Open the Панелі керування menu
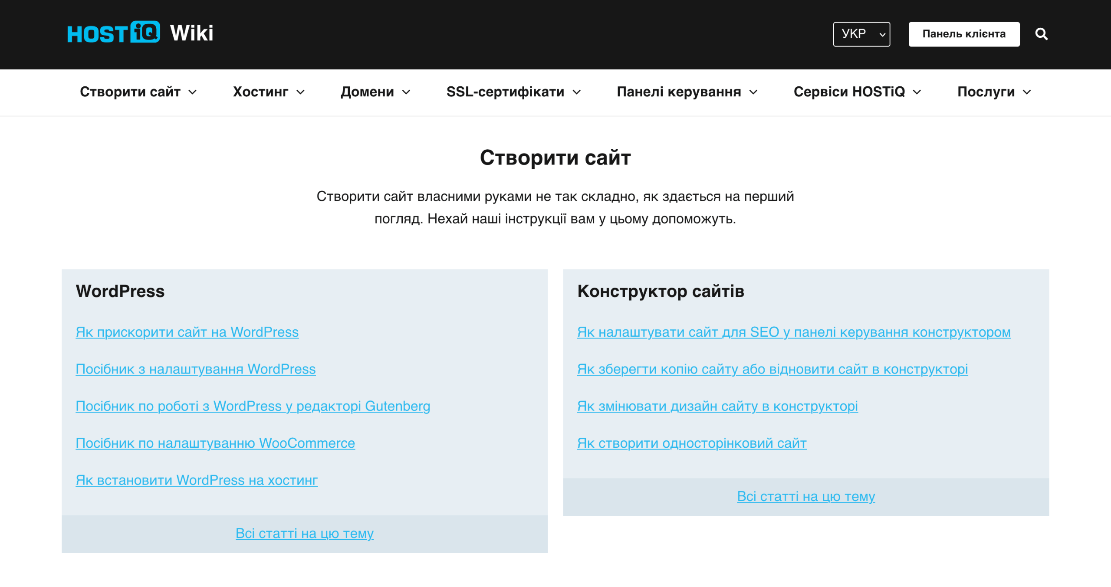 (687, 92)
